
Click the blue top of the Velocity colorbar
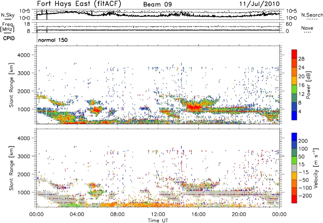pyautogui.click(x=294, y=136)
